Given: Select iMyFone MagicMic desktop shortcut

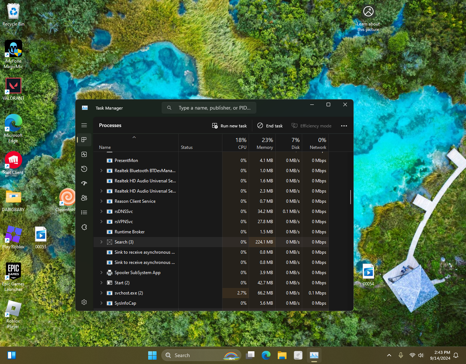Looking at the screenshot, I should pos(13,54).
